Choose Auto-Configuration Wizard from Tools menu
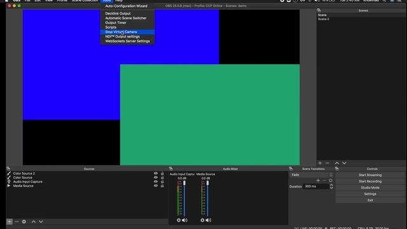407x229 pixels. [127, 6]
